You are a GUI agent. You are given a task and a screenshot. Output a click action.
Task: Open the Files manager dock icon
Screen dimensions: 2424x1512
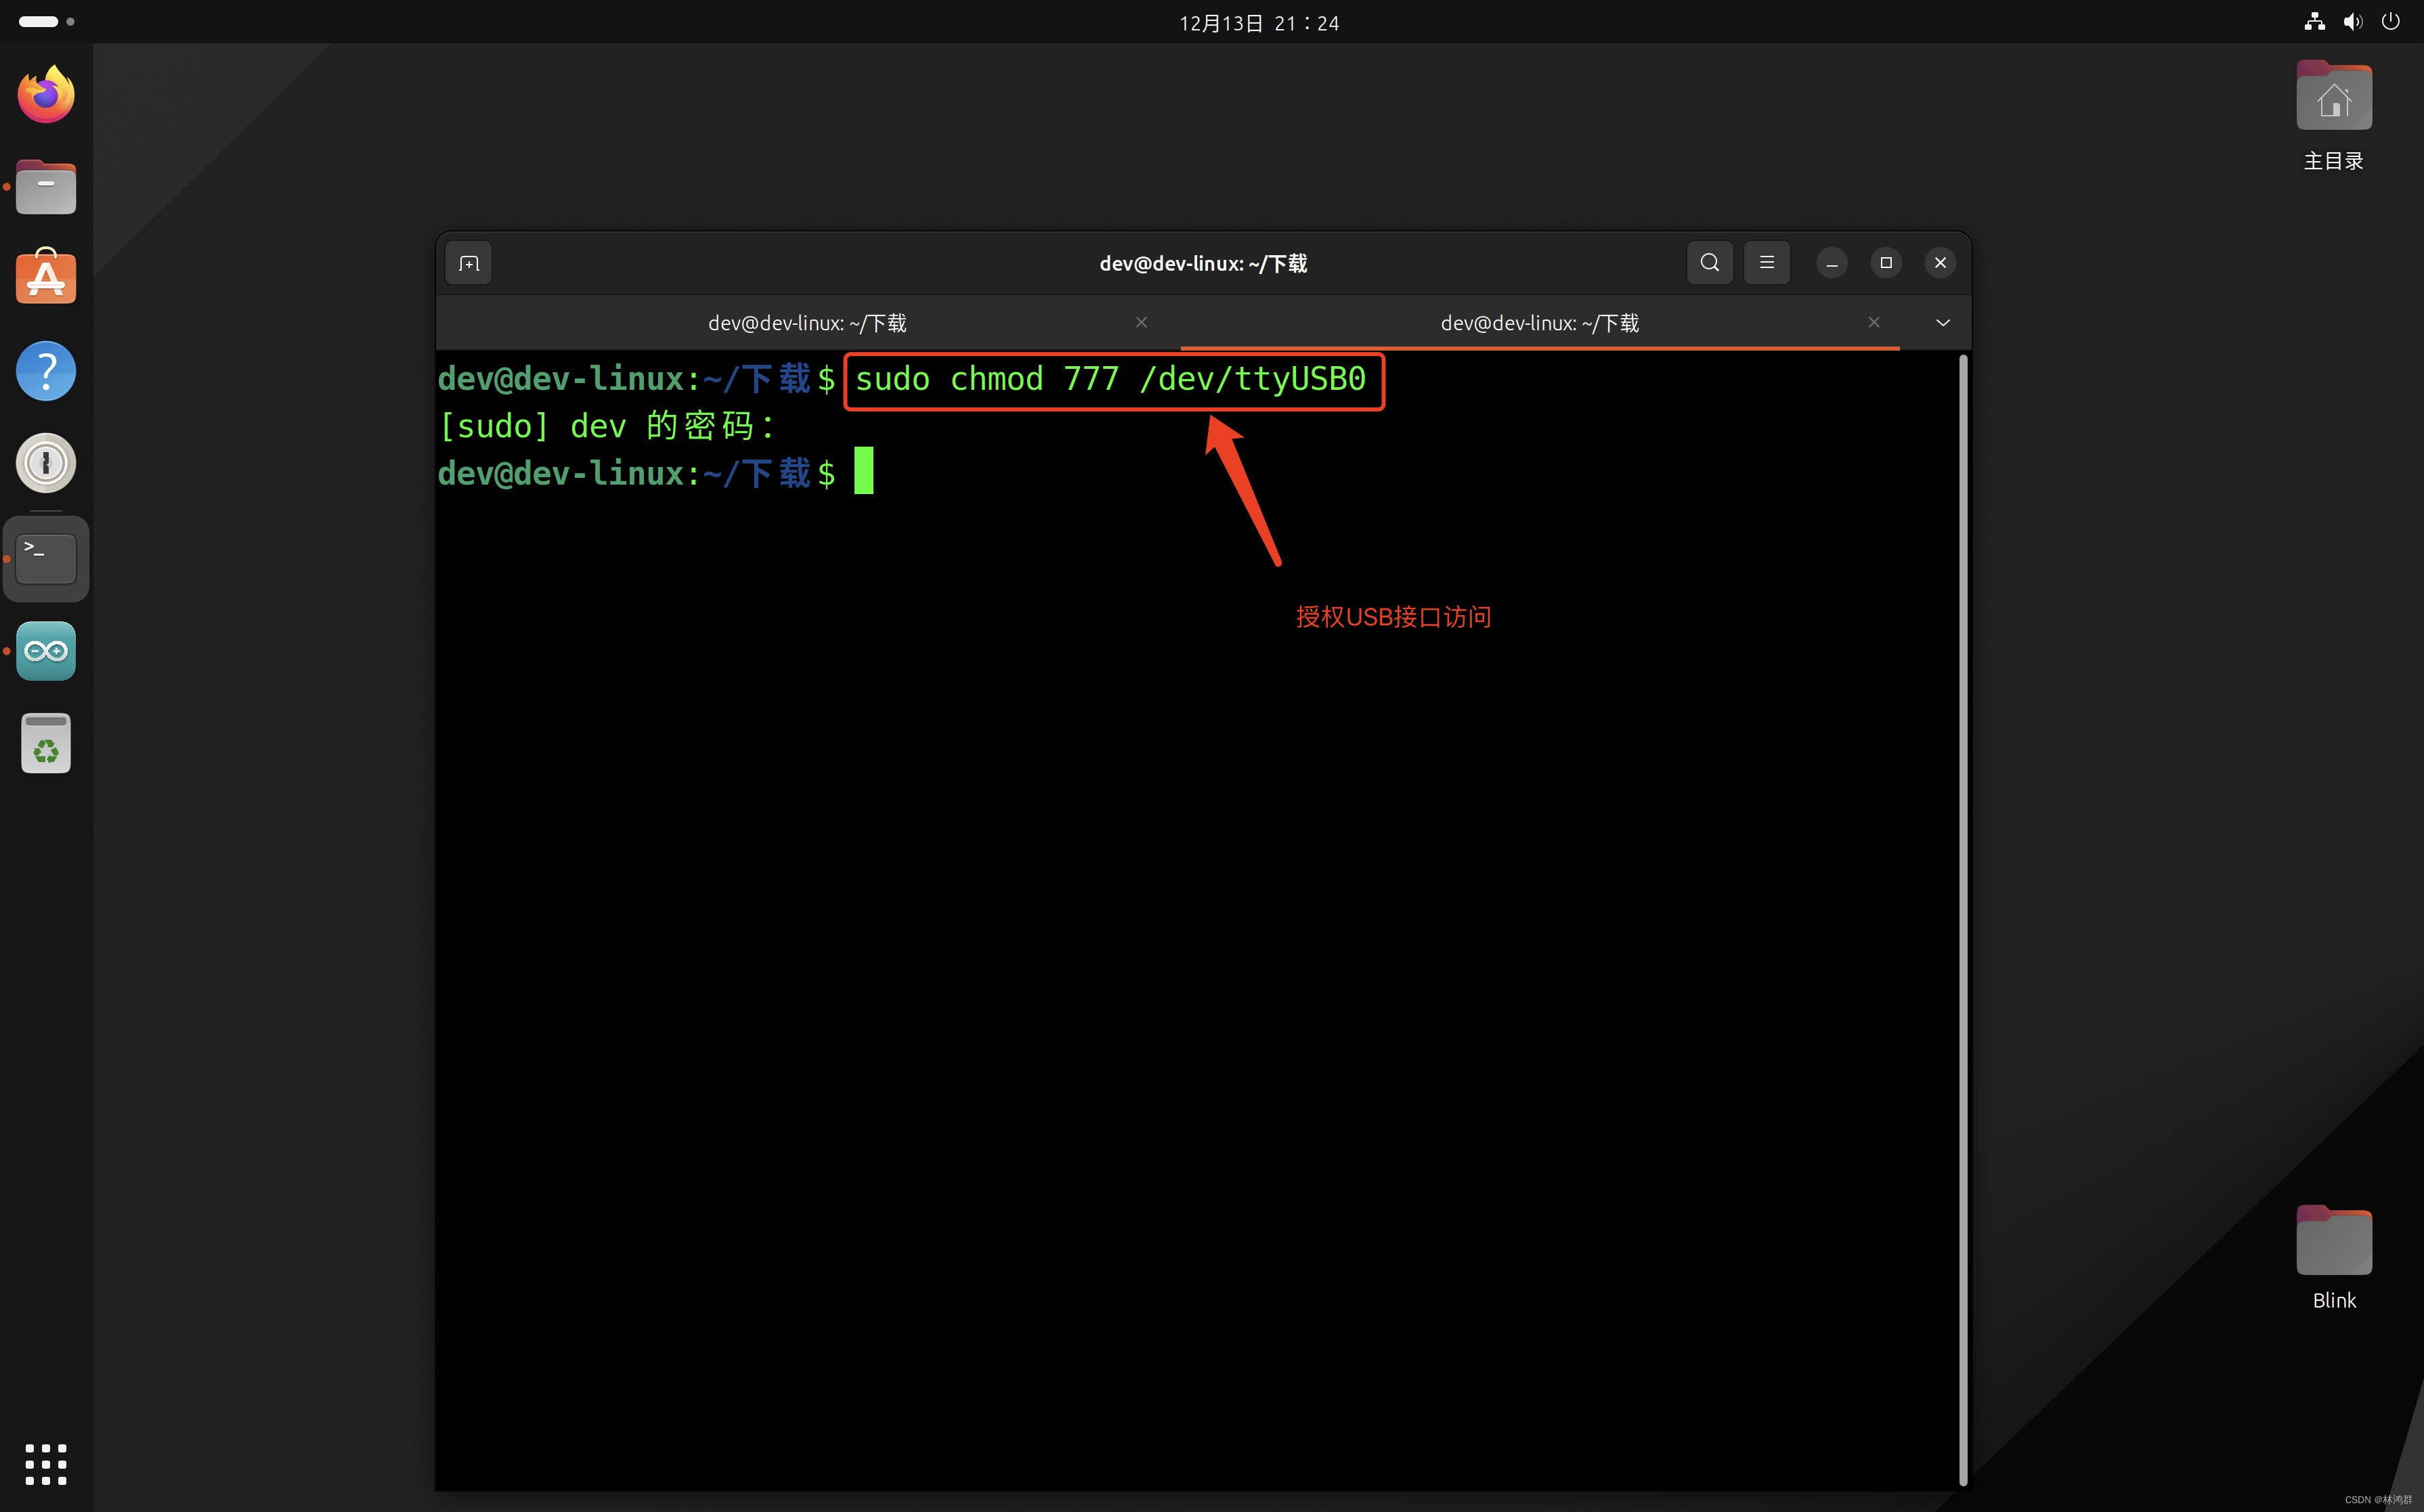pos(46,187)
